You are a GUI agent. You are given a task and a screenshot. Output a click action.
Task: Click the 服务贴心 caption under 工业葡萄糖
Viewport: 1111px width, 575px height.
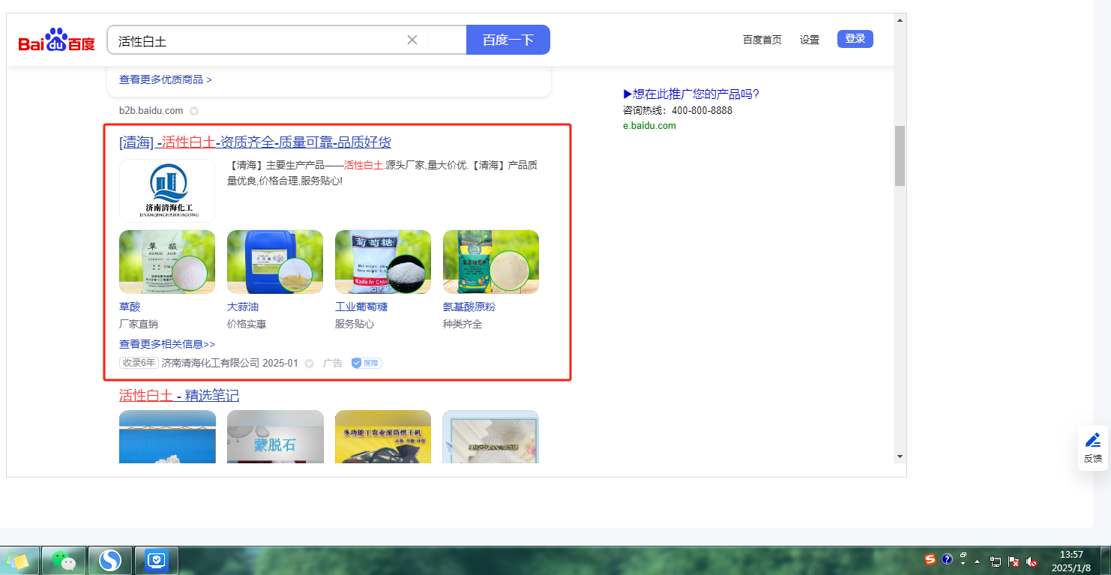pos(355,324)
